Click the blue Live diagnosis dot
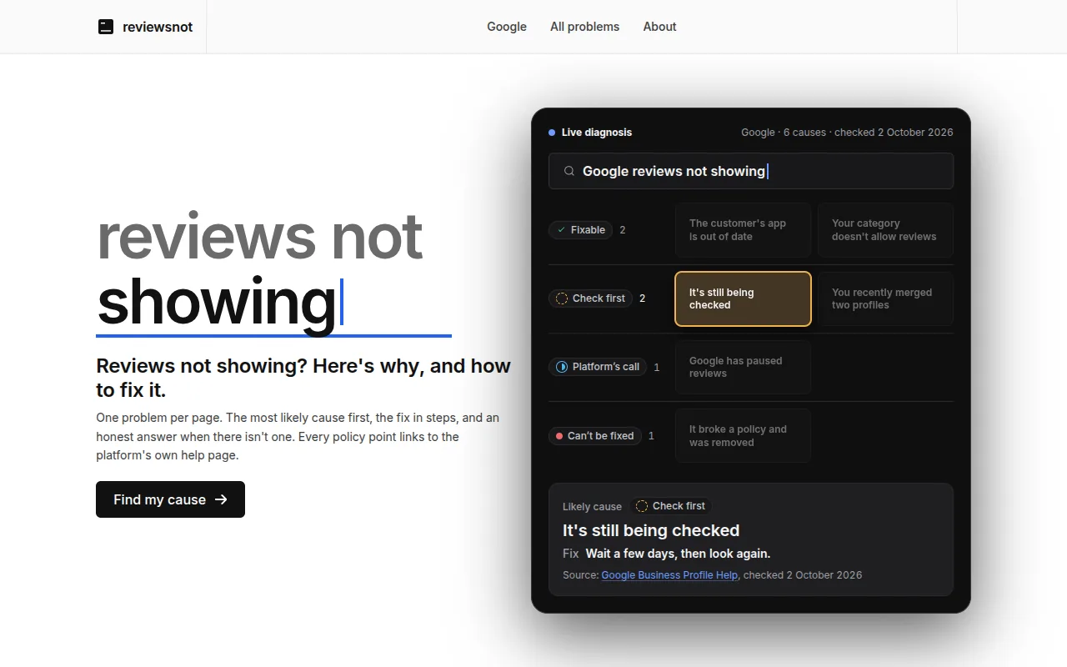This screenshot has height=667, width=1067. point(552,133)
